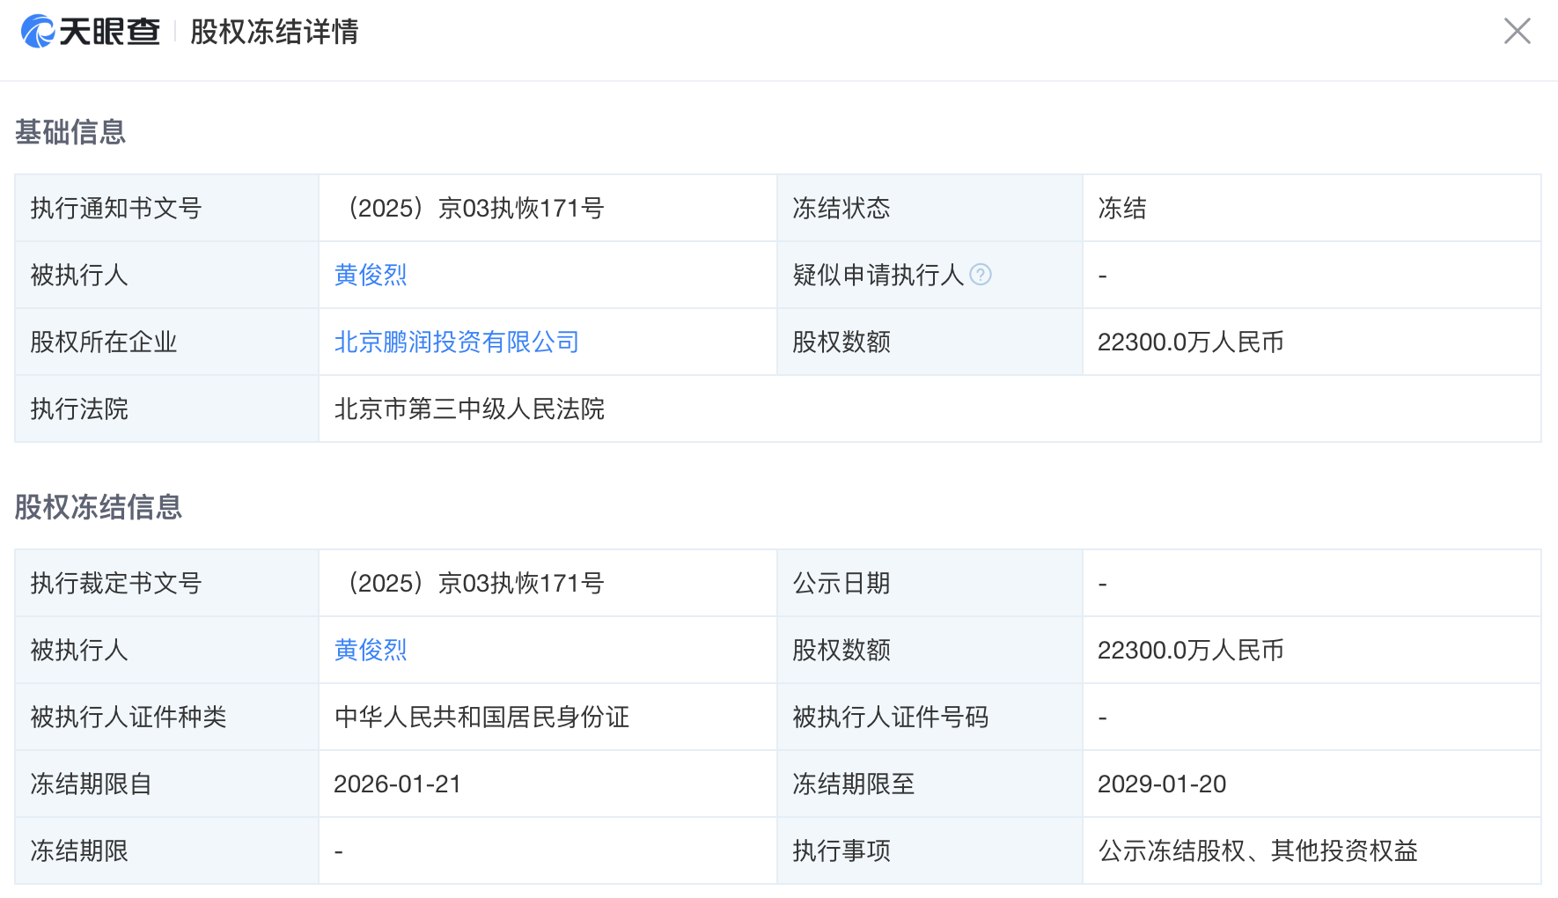Open the 黄俊烈 link under 基础信息
The image size is (1558, 898).
tap(369, 275)
